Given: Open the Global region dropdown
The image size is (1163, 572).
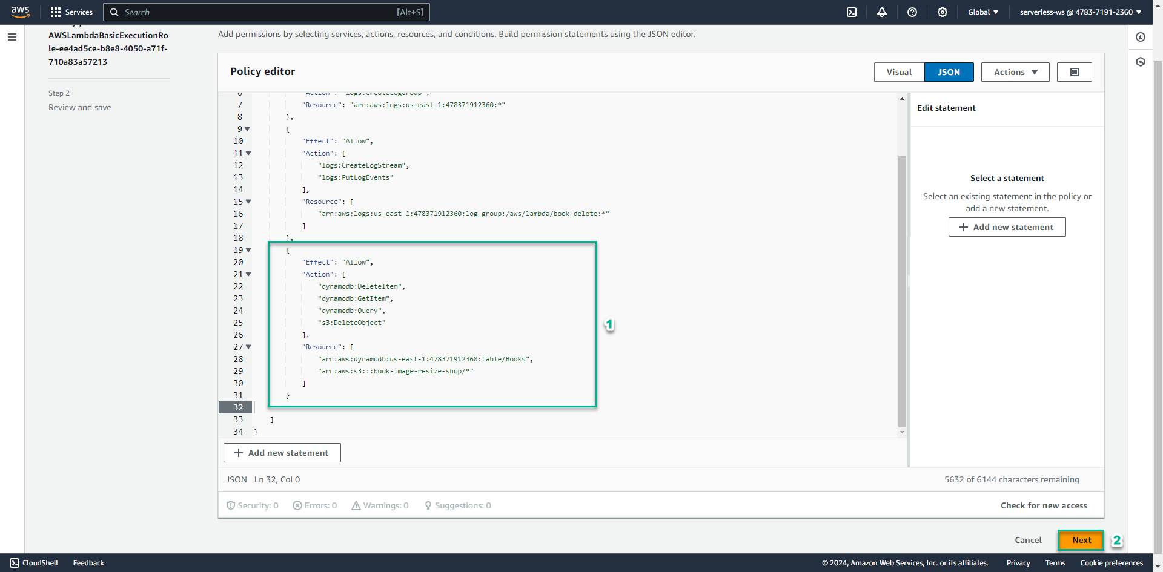Looking at the screenshot, I should tap(983, 12).
